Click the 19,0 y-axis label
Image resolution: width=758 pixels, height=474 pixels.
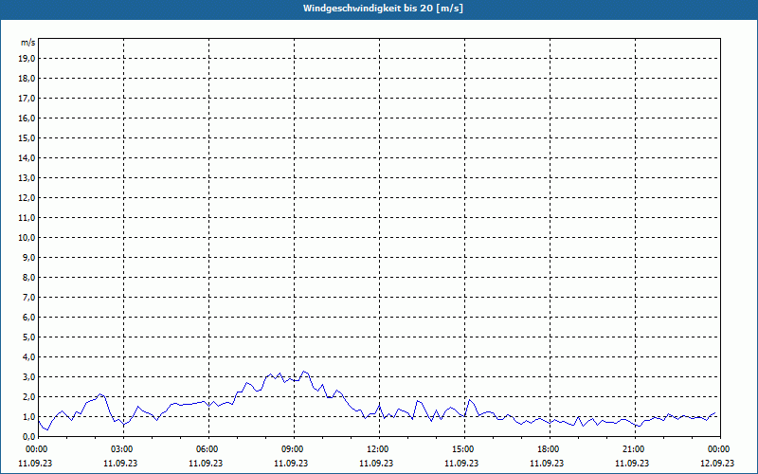coord(27,59)
